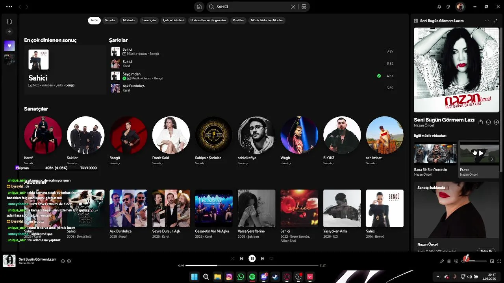Open WhatsApp from the taskbar

click(241, 277)
